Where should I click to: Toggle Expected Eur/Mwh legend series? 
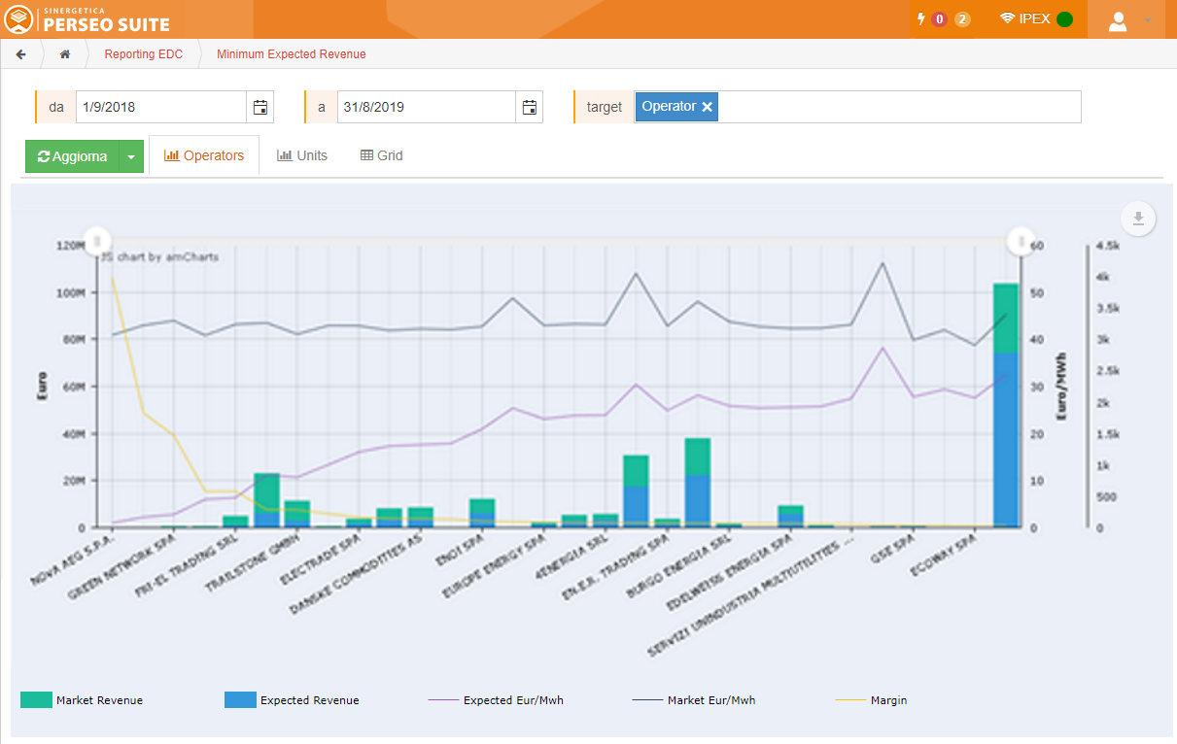coord(496,699)
